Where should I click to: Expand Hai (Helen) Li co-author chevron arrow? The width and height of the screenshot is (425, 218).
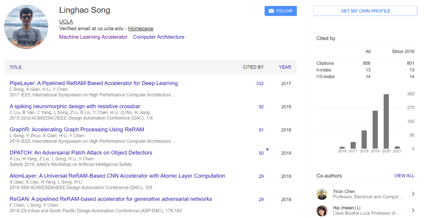413,210
